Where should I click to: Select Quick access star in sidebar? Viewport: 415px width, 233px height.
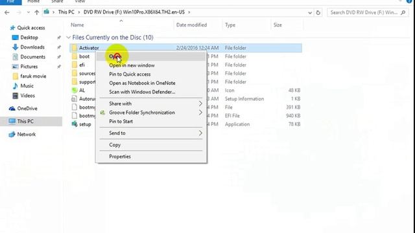click(12, 28)
